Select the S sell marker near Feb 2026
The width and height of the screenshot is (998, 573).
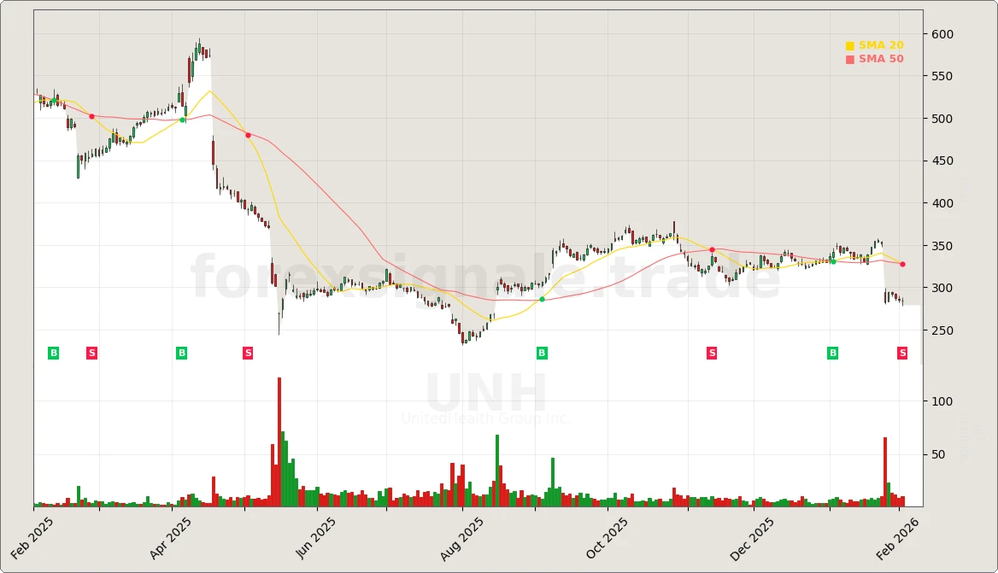coord(901,352)
